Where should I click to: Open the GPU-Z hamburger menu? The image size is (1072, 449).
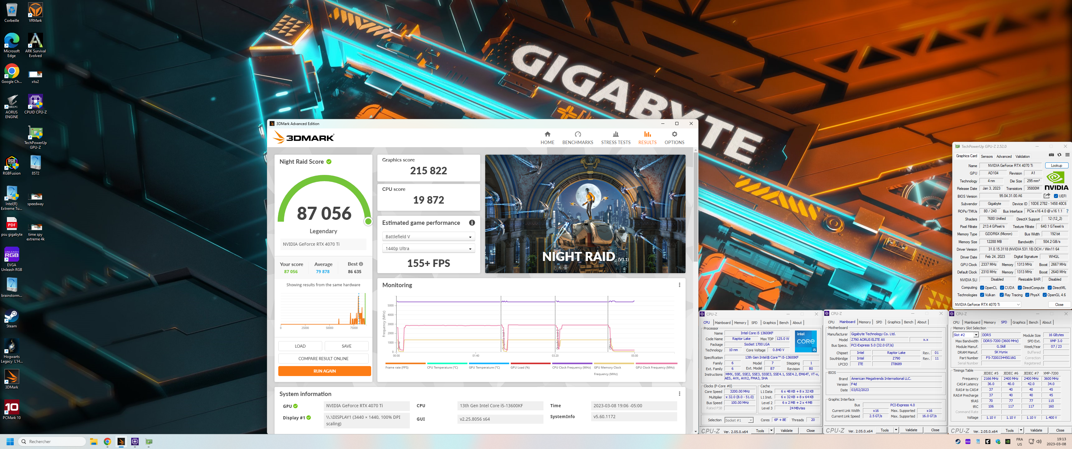click(1067, 155)
